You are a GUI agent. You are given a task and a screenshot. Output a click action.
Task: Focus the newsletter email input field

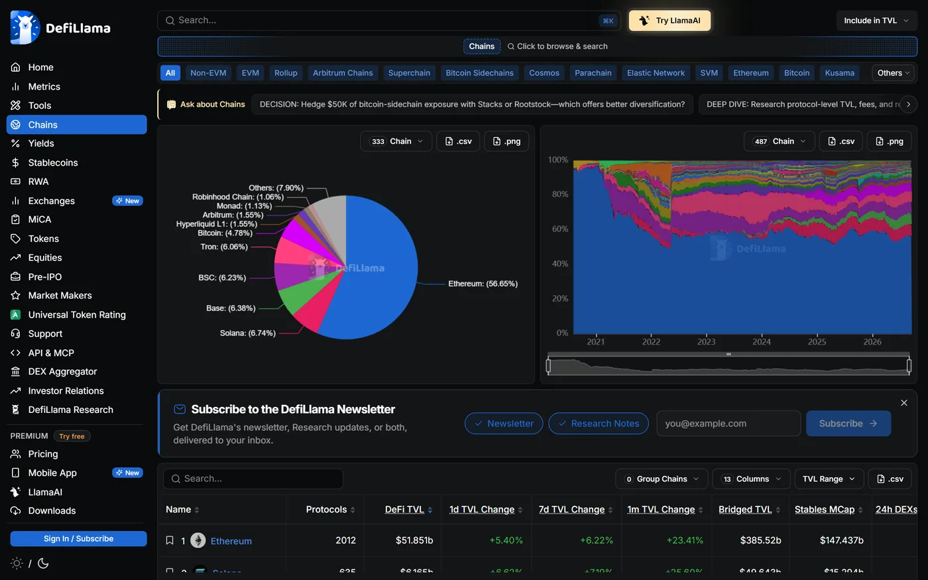point(728,424)
